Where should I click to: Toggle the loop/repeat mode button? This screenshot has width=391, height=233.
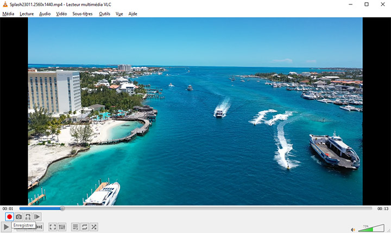click(x=85, y=227)
